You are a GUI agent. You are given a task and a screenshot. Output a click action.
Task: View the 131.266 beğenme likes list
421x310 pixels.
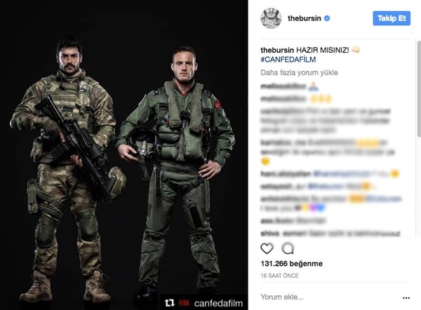coord(292,264)
